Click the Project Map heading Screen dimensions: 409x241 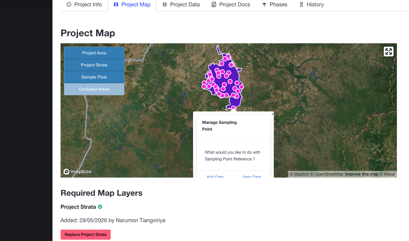pyautogui.click(x=88, y=33)
